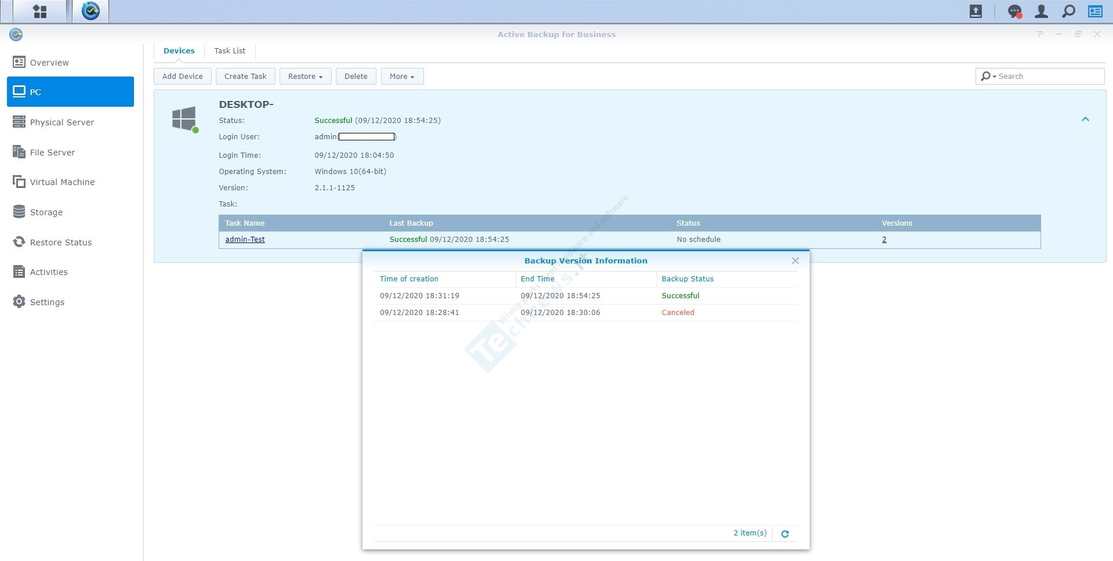Sort by End Time column
The image size is (1113, 561).
[x=586, y=278]
